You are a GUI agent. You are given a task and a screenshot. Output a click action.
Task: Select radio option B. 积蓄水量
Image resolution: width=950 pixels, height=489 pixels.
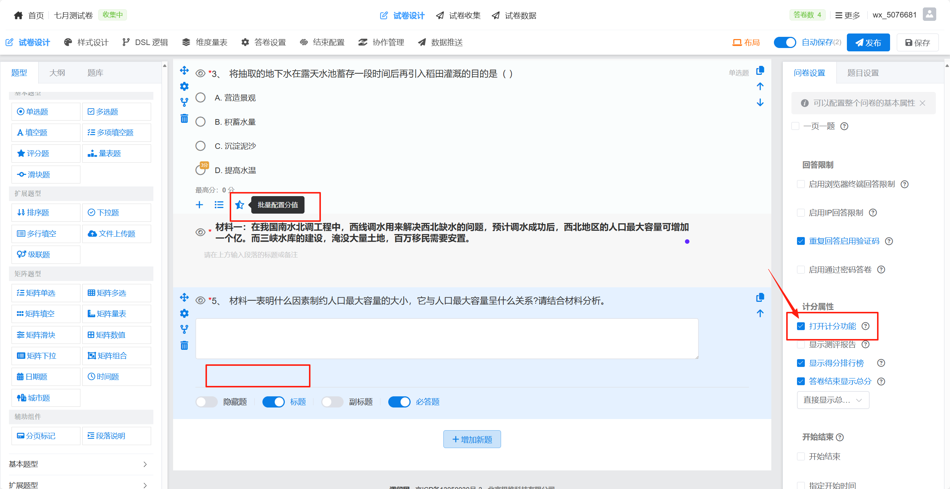(201, 122)
